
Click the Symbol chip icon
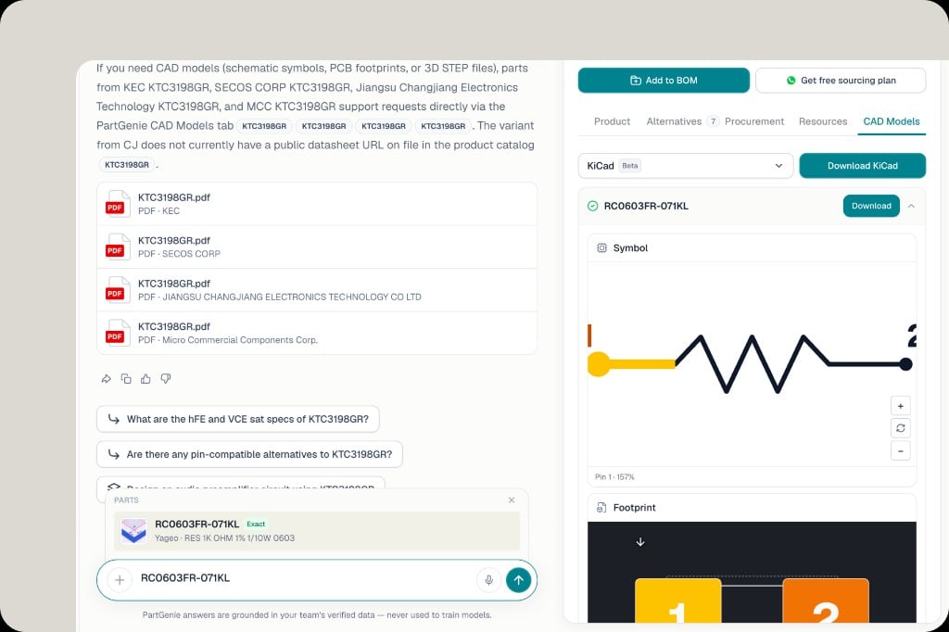[x=601, y=248]
